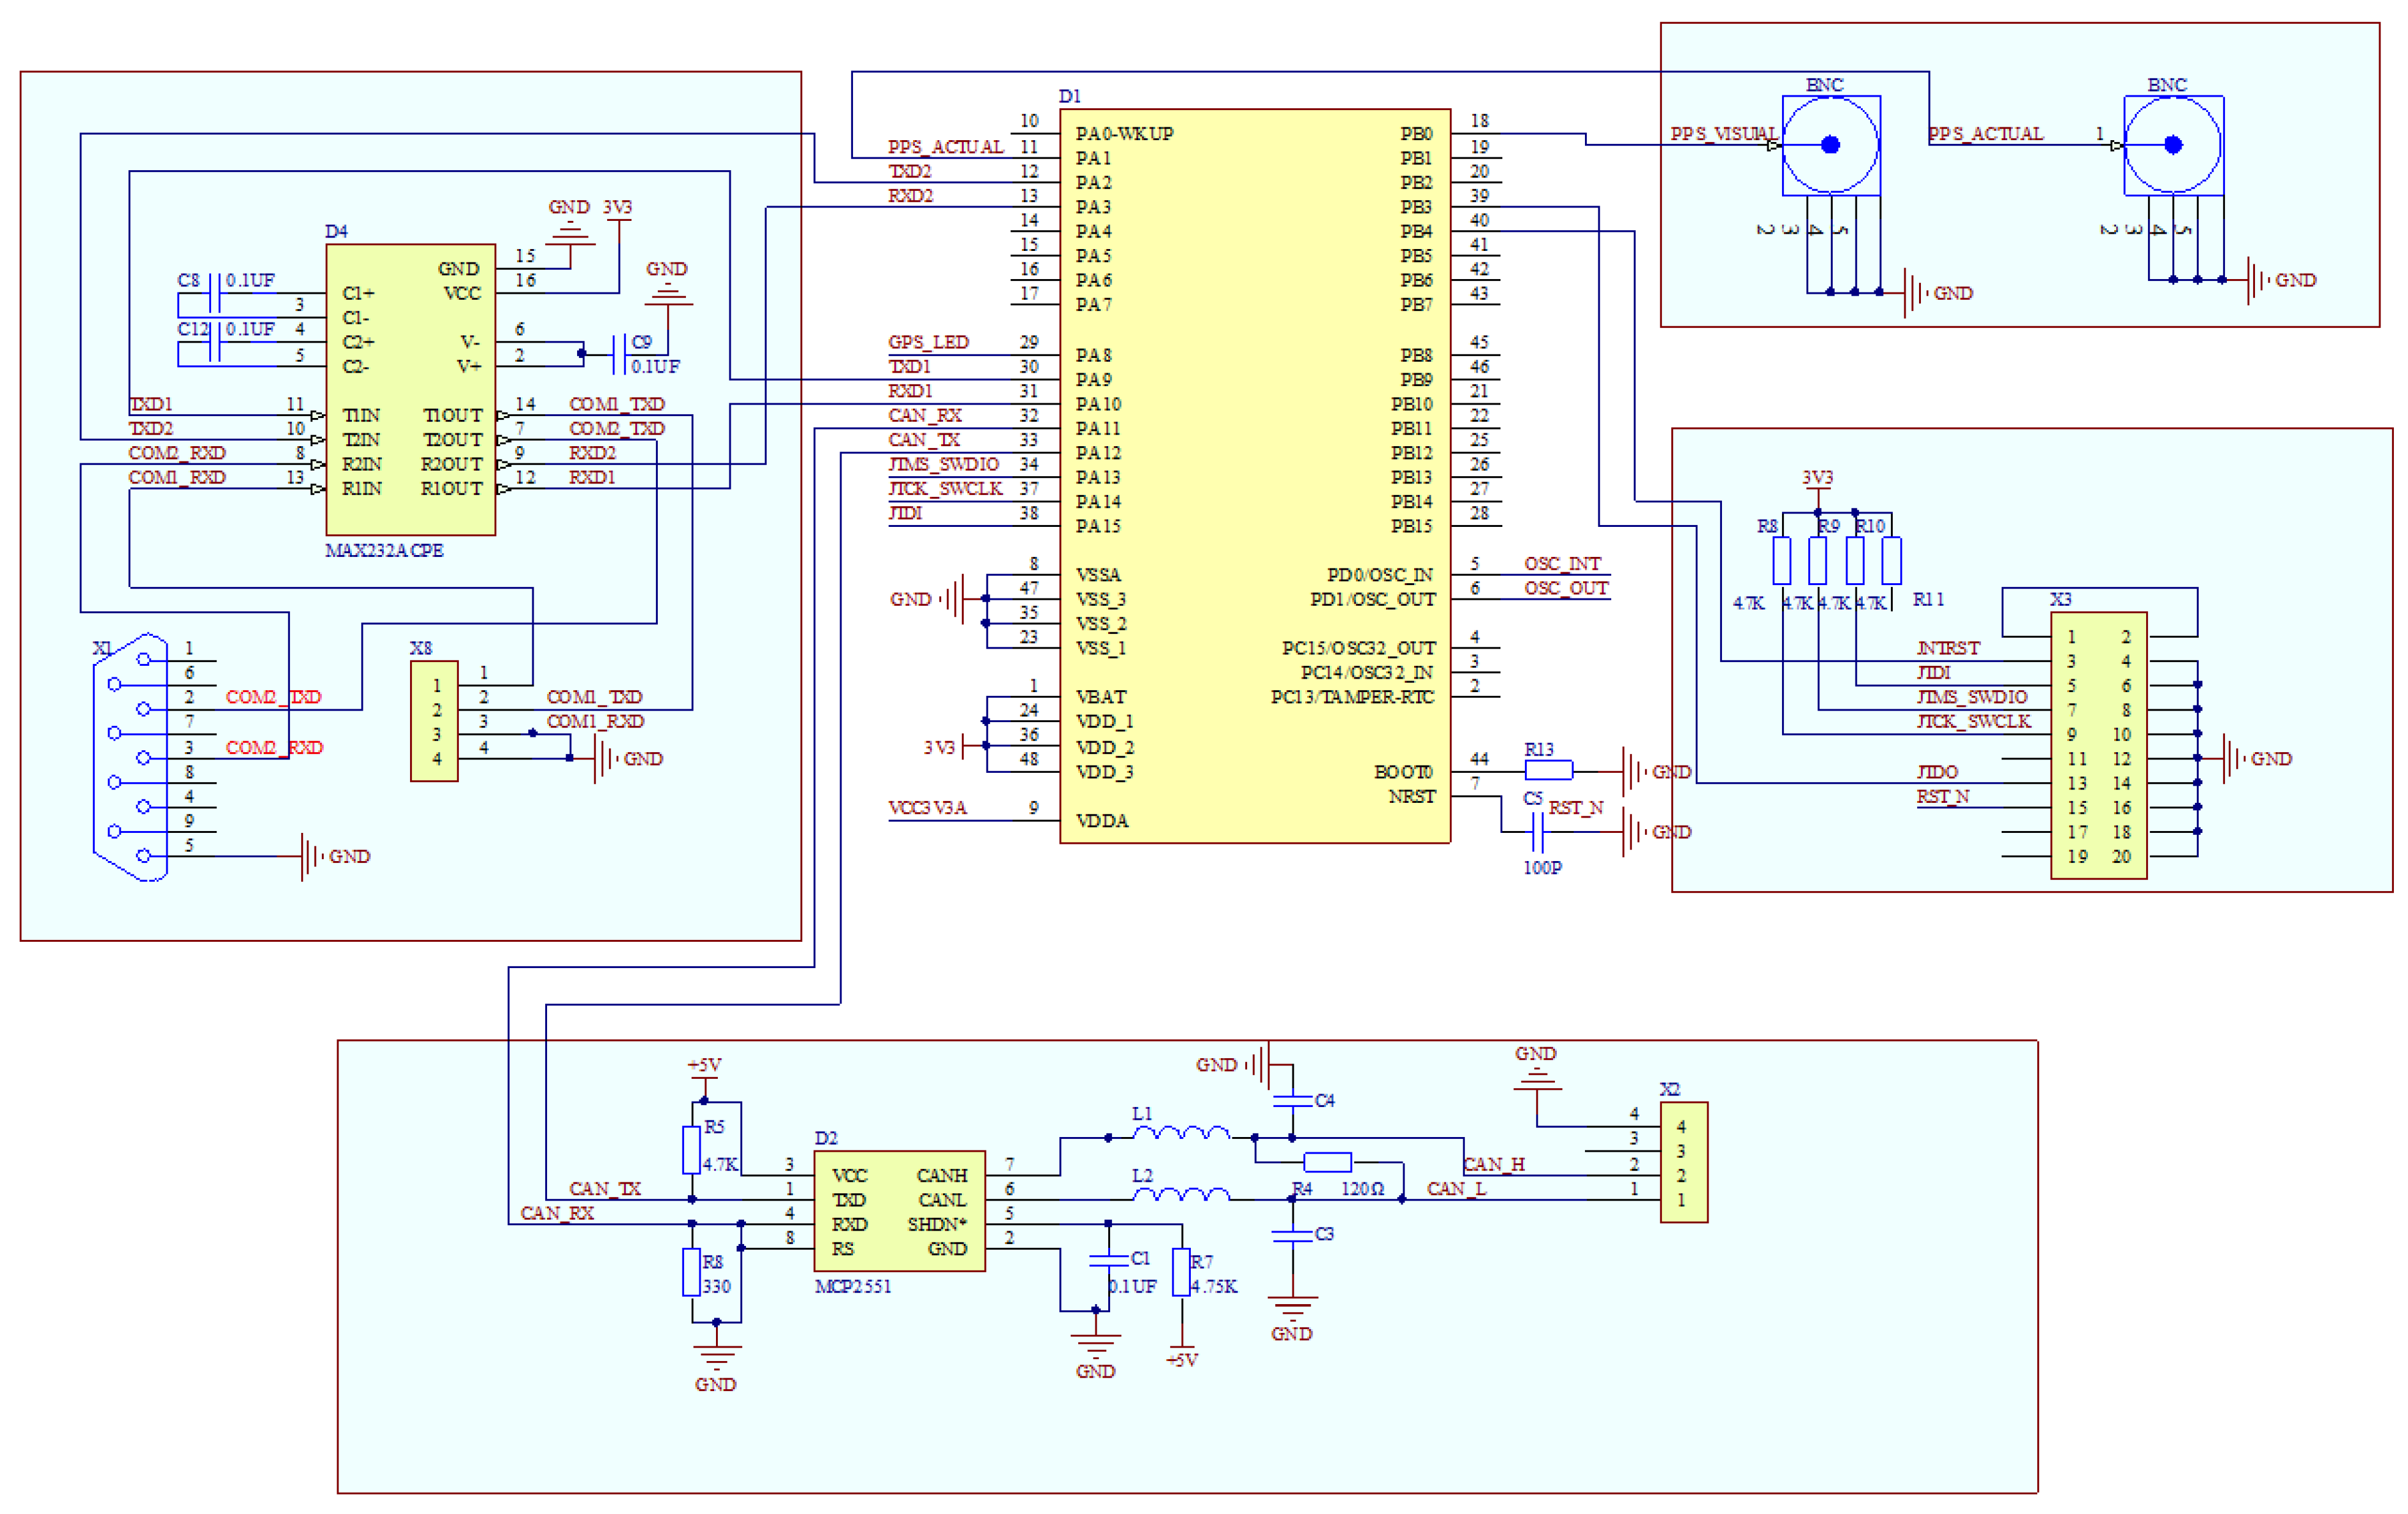Select the MCP2551 CAN transceiver D2
Image resolution: width=2408 pixels, height=1514 pixels.
tap(899, 1211)
